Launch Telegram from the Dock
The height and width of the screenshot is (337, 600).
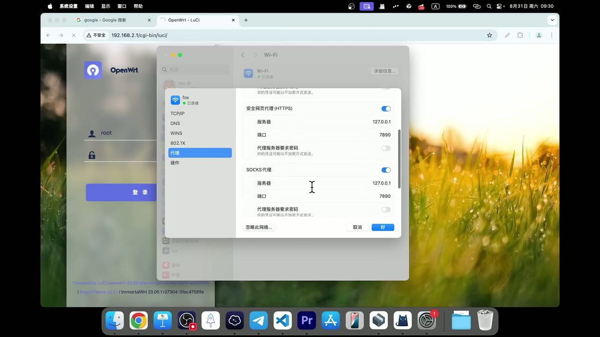tap(258, 321)
